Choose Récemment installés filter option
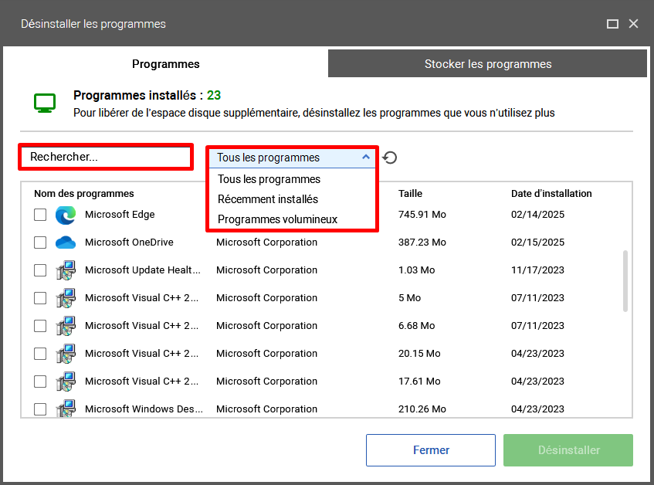 [x=268, y=199]
